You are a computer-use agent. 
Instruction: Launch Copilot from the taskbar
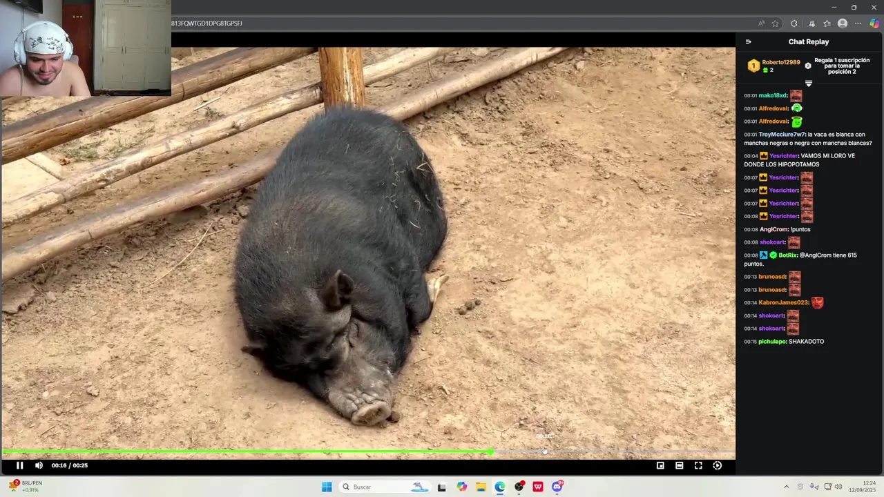point(461,487)
